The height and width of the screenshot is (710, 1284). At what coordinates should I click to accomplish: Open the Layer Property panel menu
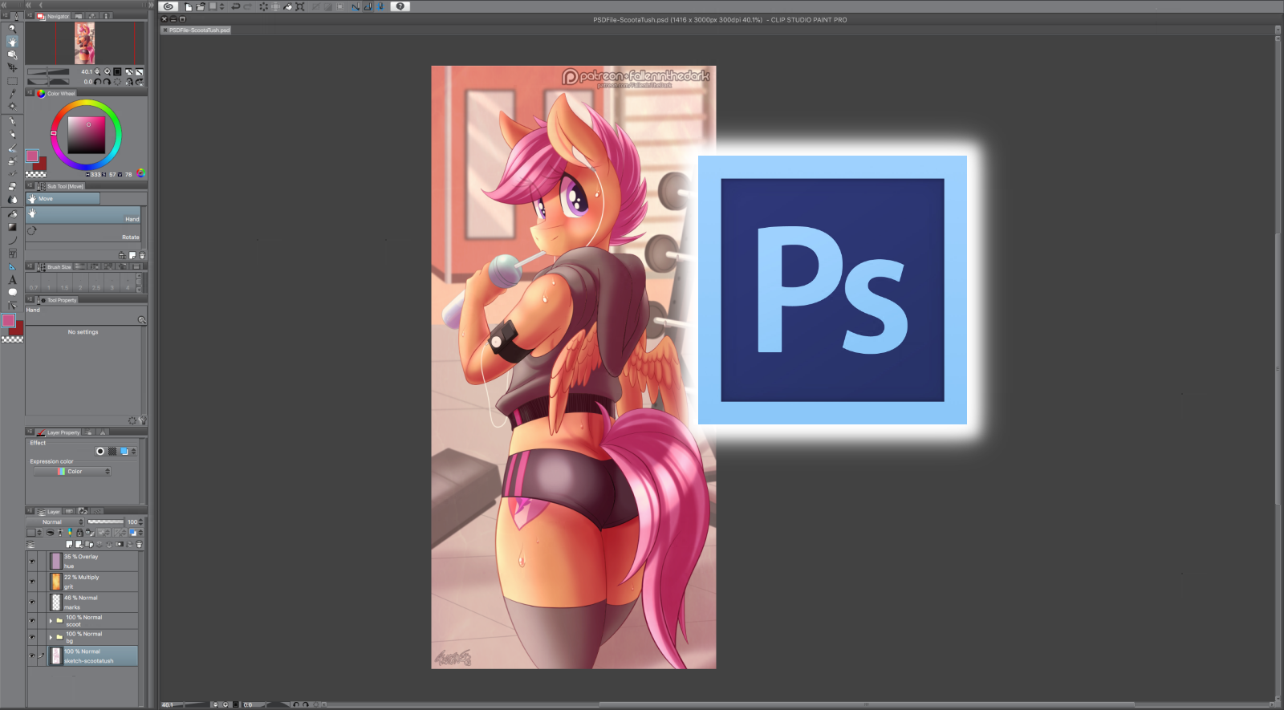point(30,432)
